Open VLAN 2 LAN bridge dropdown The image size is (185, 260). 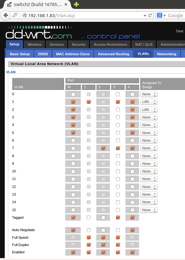tap(149, 110)
